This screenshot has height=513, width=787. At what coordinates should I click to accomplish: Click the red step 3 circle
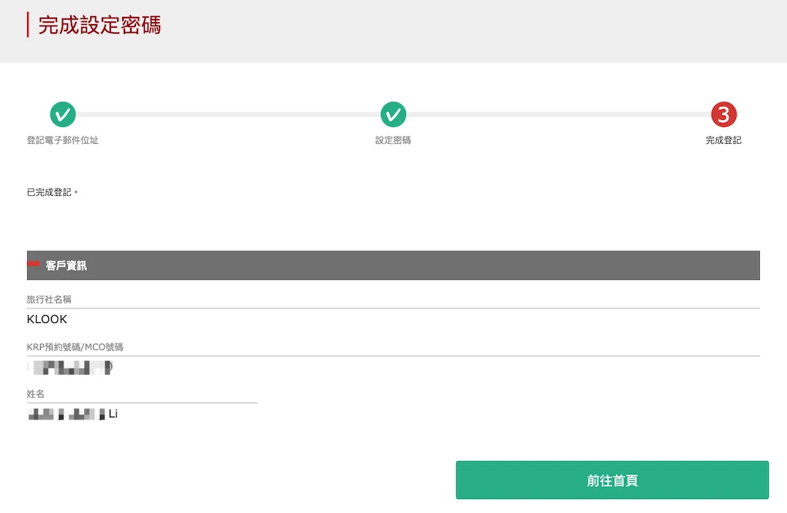coord(723,115)
